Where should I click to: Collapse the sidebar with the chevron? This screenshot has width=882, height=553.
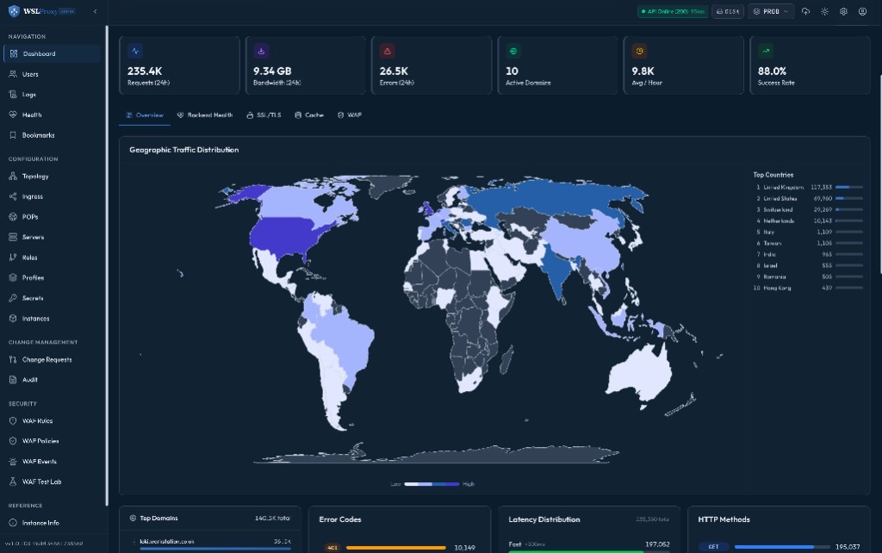(x=95, y=11)
